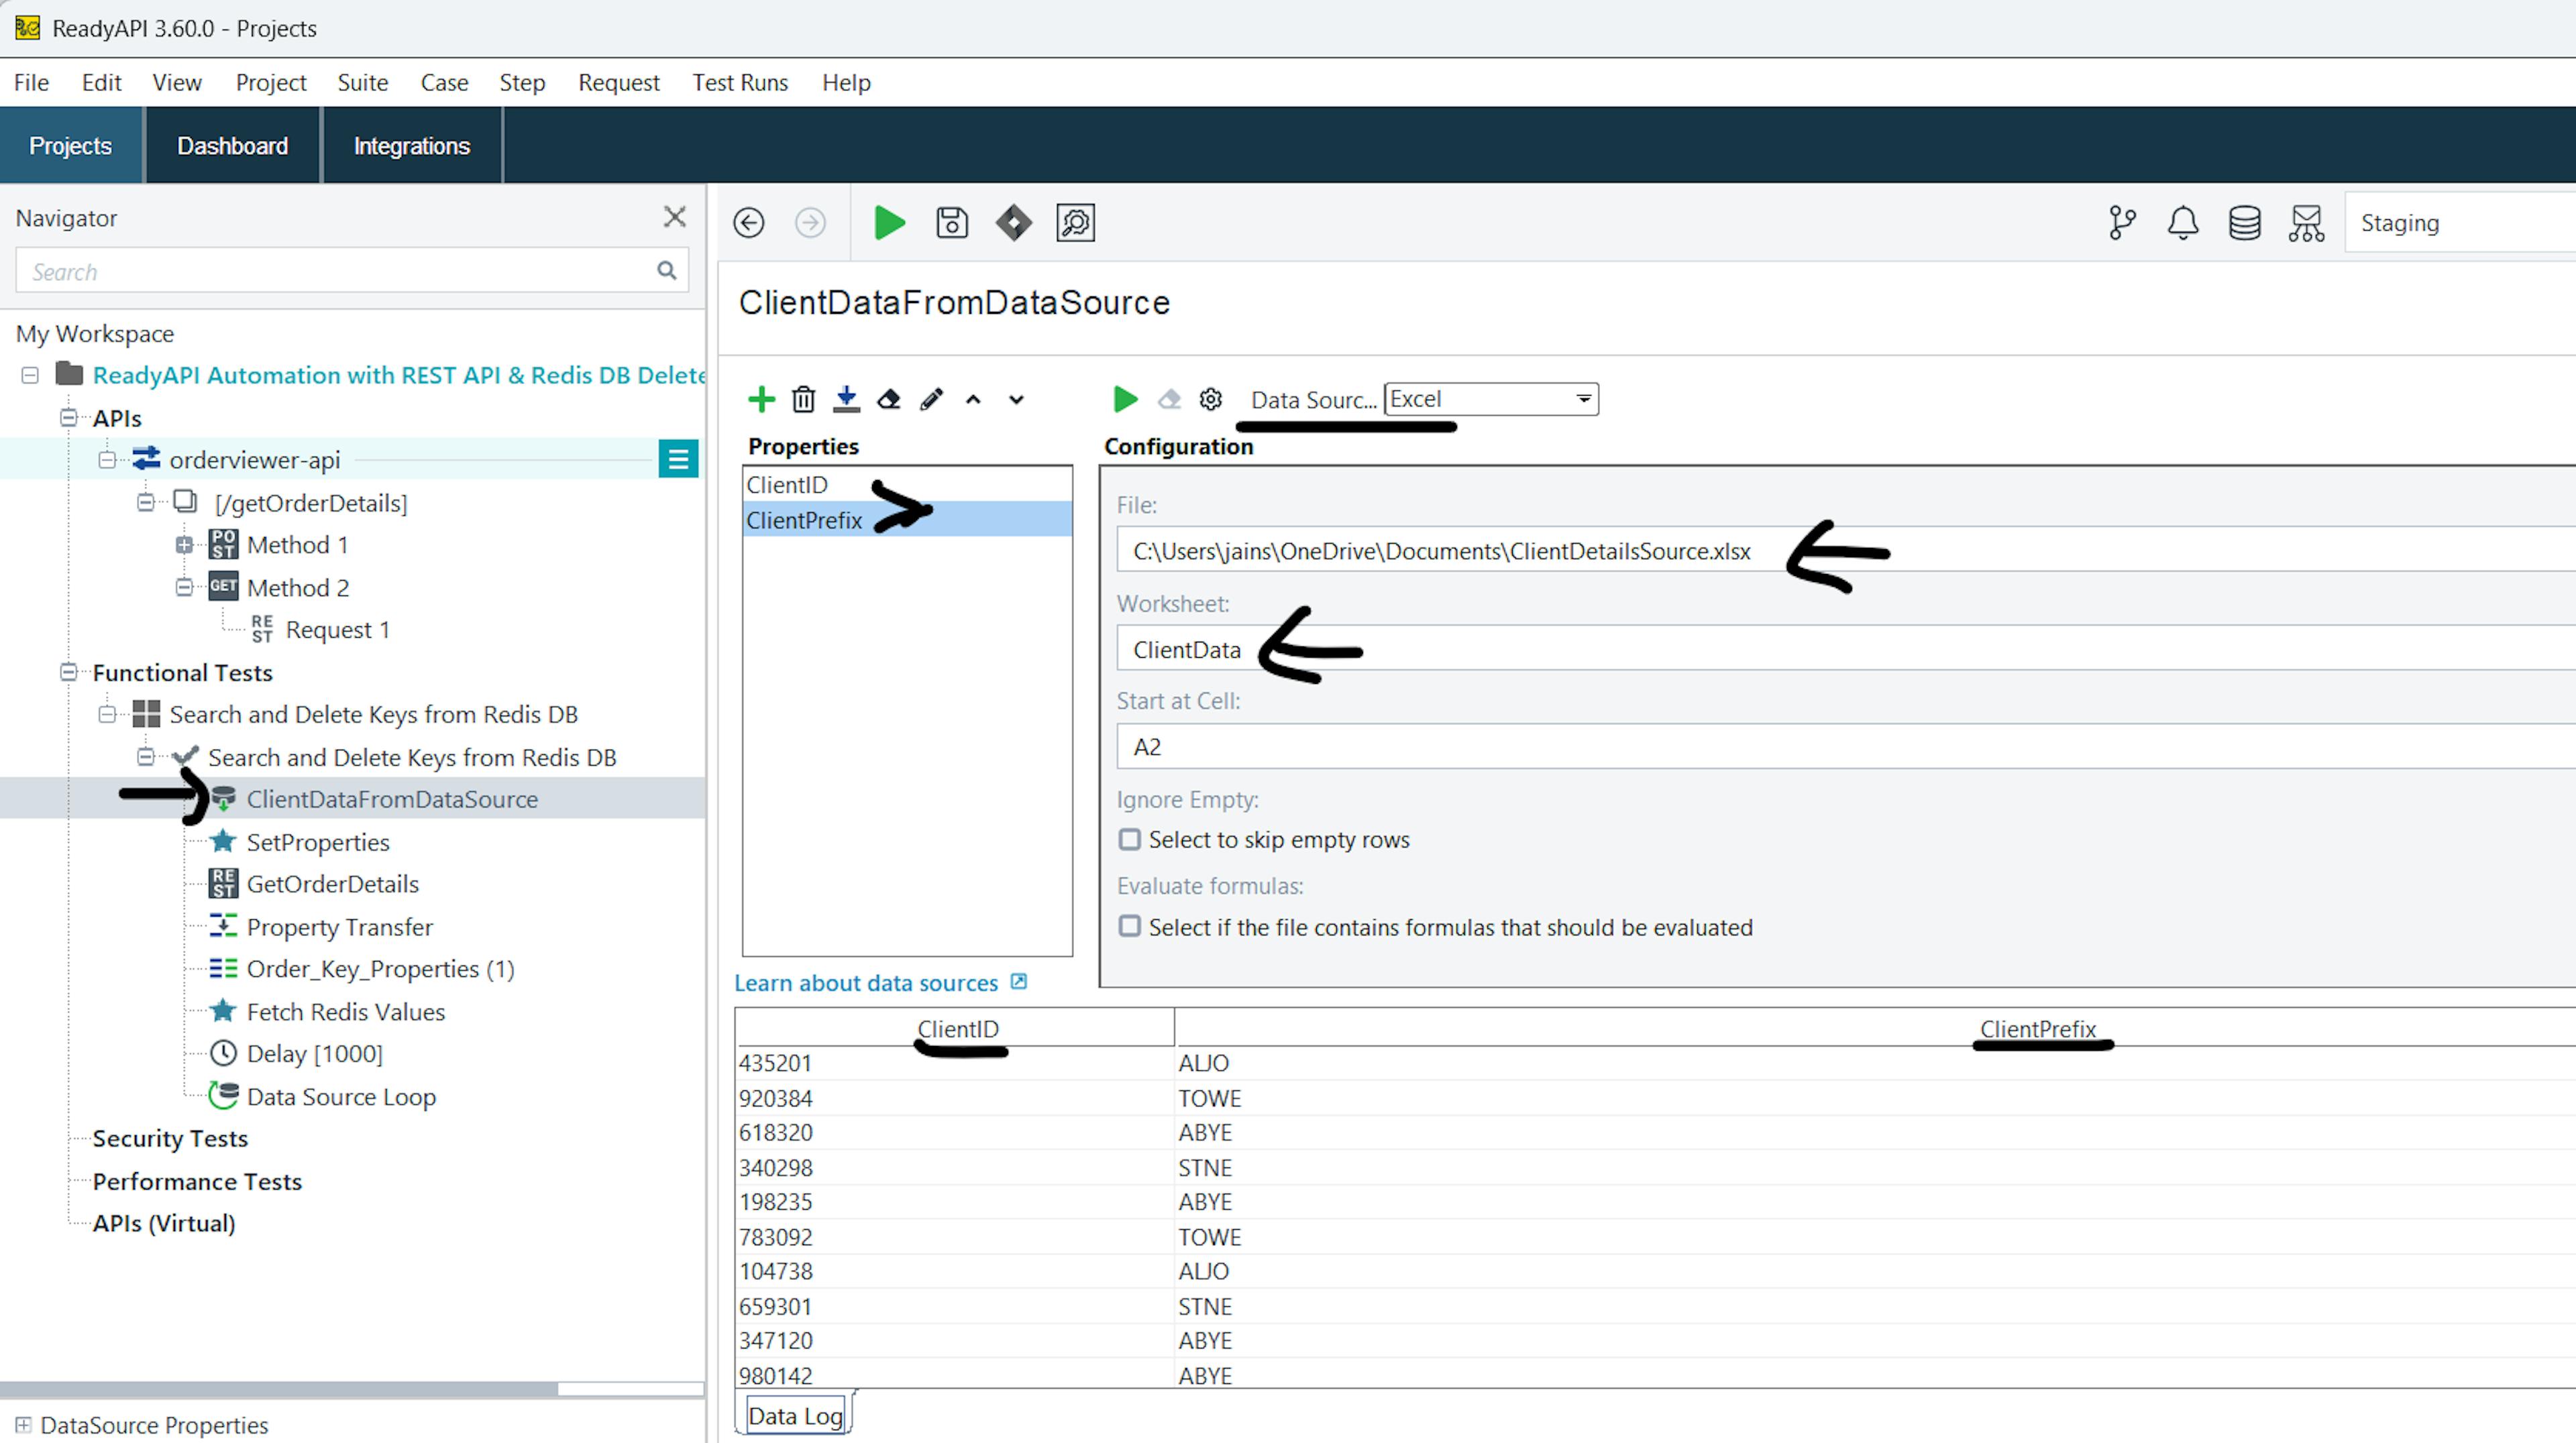Viewport: 2576px width, 1443px height.
Task: Check the evaluate formulas option
Action: [1129, 927]
